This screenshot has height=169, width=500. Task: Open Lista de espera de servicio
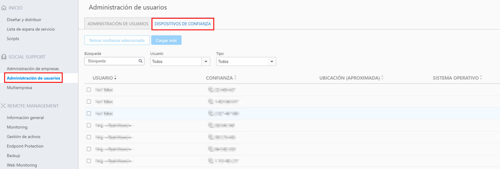pyautogui.click(x=31, y=29)
